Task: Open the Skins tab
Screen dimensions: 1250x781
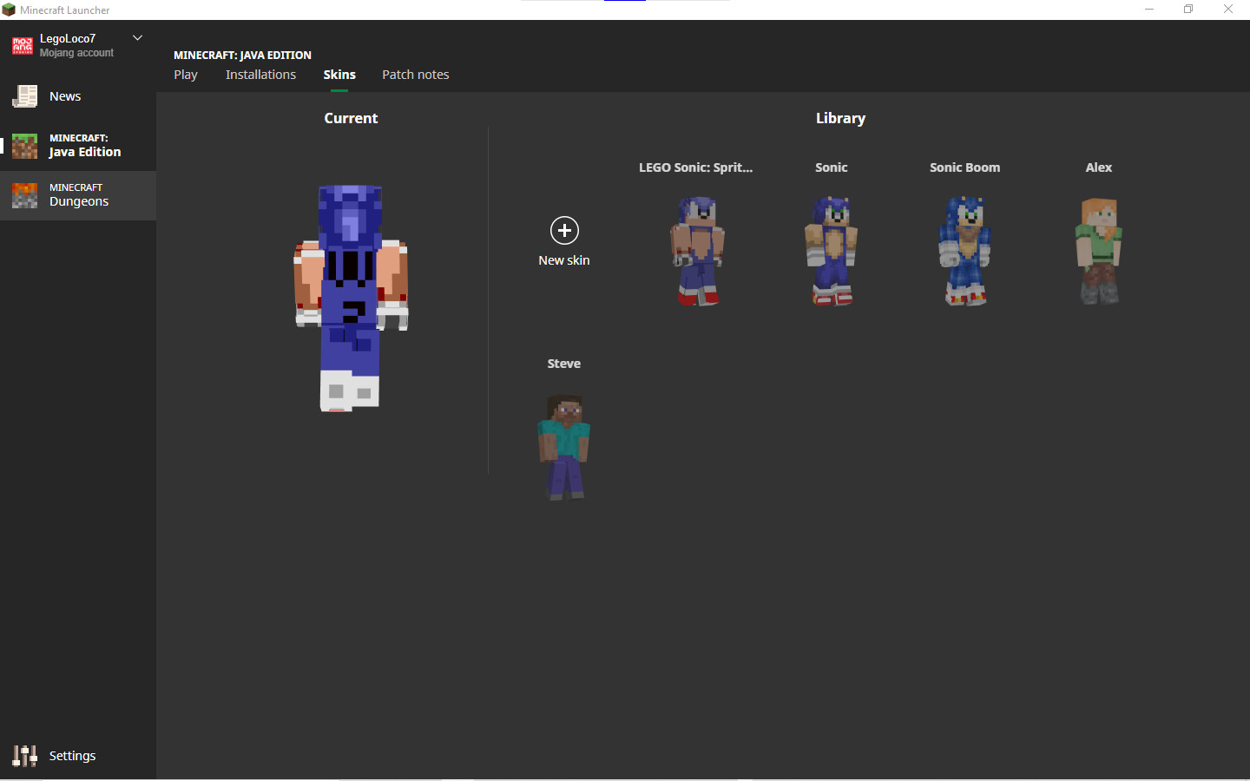Action: (339, 75)
